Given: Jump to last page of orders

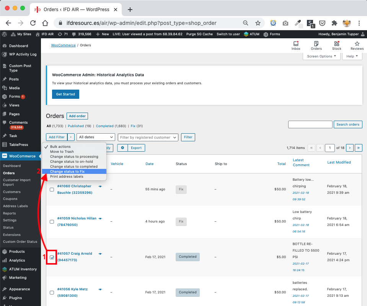Looking at the screenshot, I should click(x=358, y=148).
